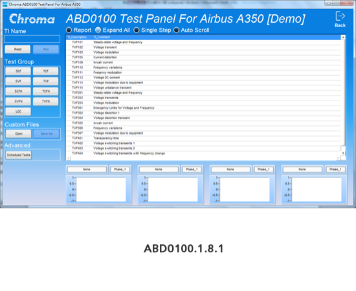Select row TVF103 Voltage modulation
This screenshot has width=356, height=291.
pyautogui.click(x=203, y=52)
